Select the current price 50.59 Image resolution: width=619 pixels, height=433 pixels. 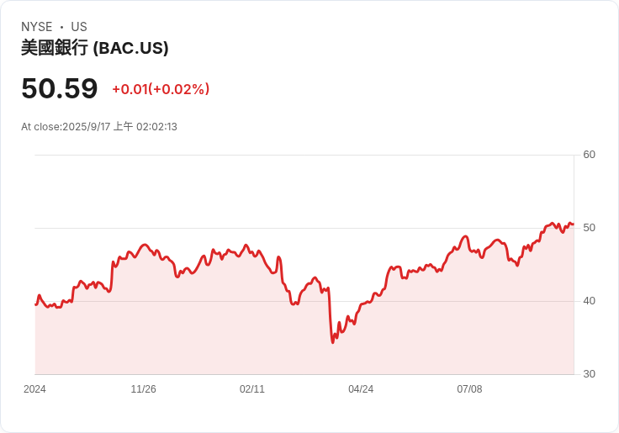point(60,88)
